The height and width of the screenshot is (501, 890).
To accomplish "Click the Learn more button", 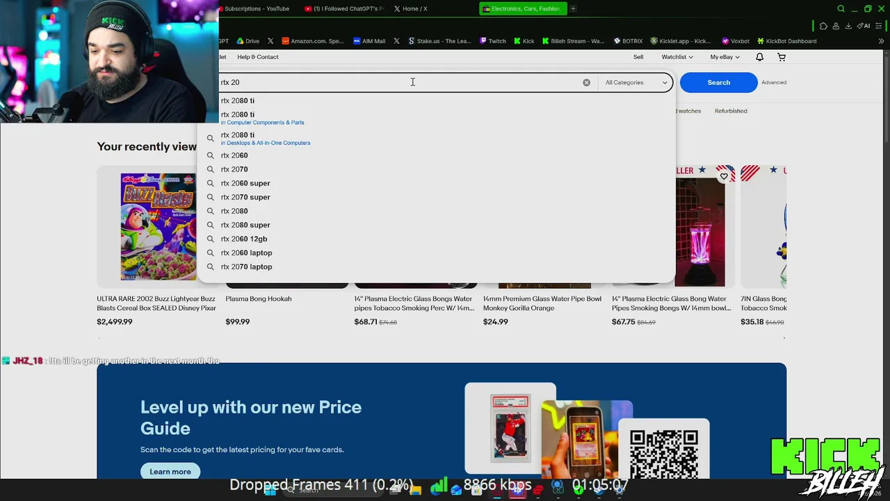I will tap(170, 471).
